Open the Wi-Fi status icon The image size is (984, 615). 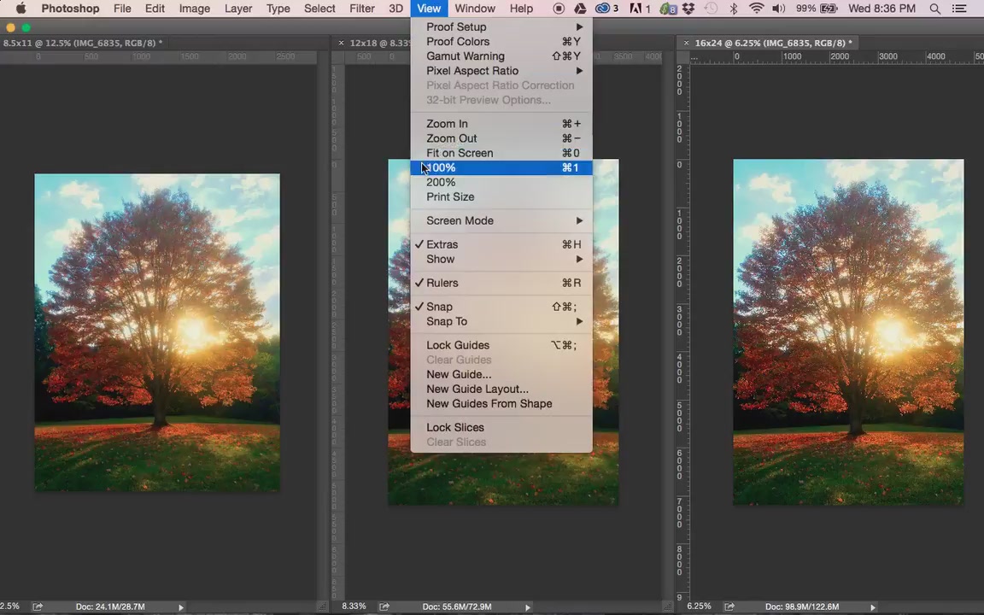point(756,9)
